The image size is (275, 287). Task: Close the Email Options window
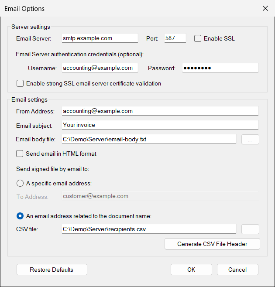tap(265, 8)
